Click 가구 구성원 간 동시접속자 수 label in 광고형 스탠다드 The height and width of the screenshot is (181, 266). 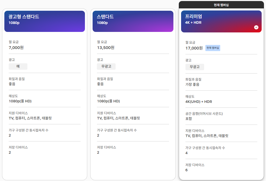[28, 130]
